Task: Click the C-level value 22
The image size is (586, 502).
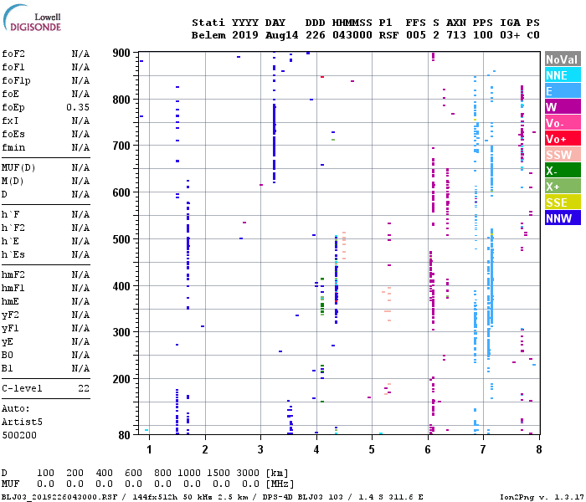Action: coord(84,388)
